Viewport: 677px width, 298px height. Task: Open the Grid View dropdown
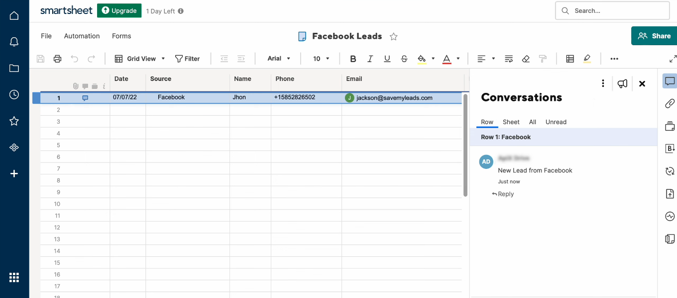coord(140,59)
